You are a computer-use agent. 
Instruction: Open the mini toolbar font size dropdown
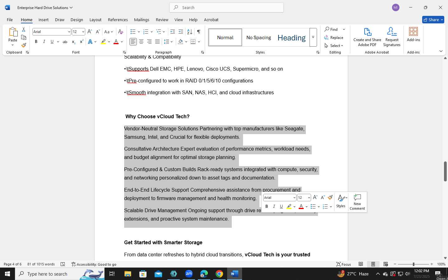(x=309, y=198)
